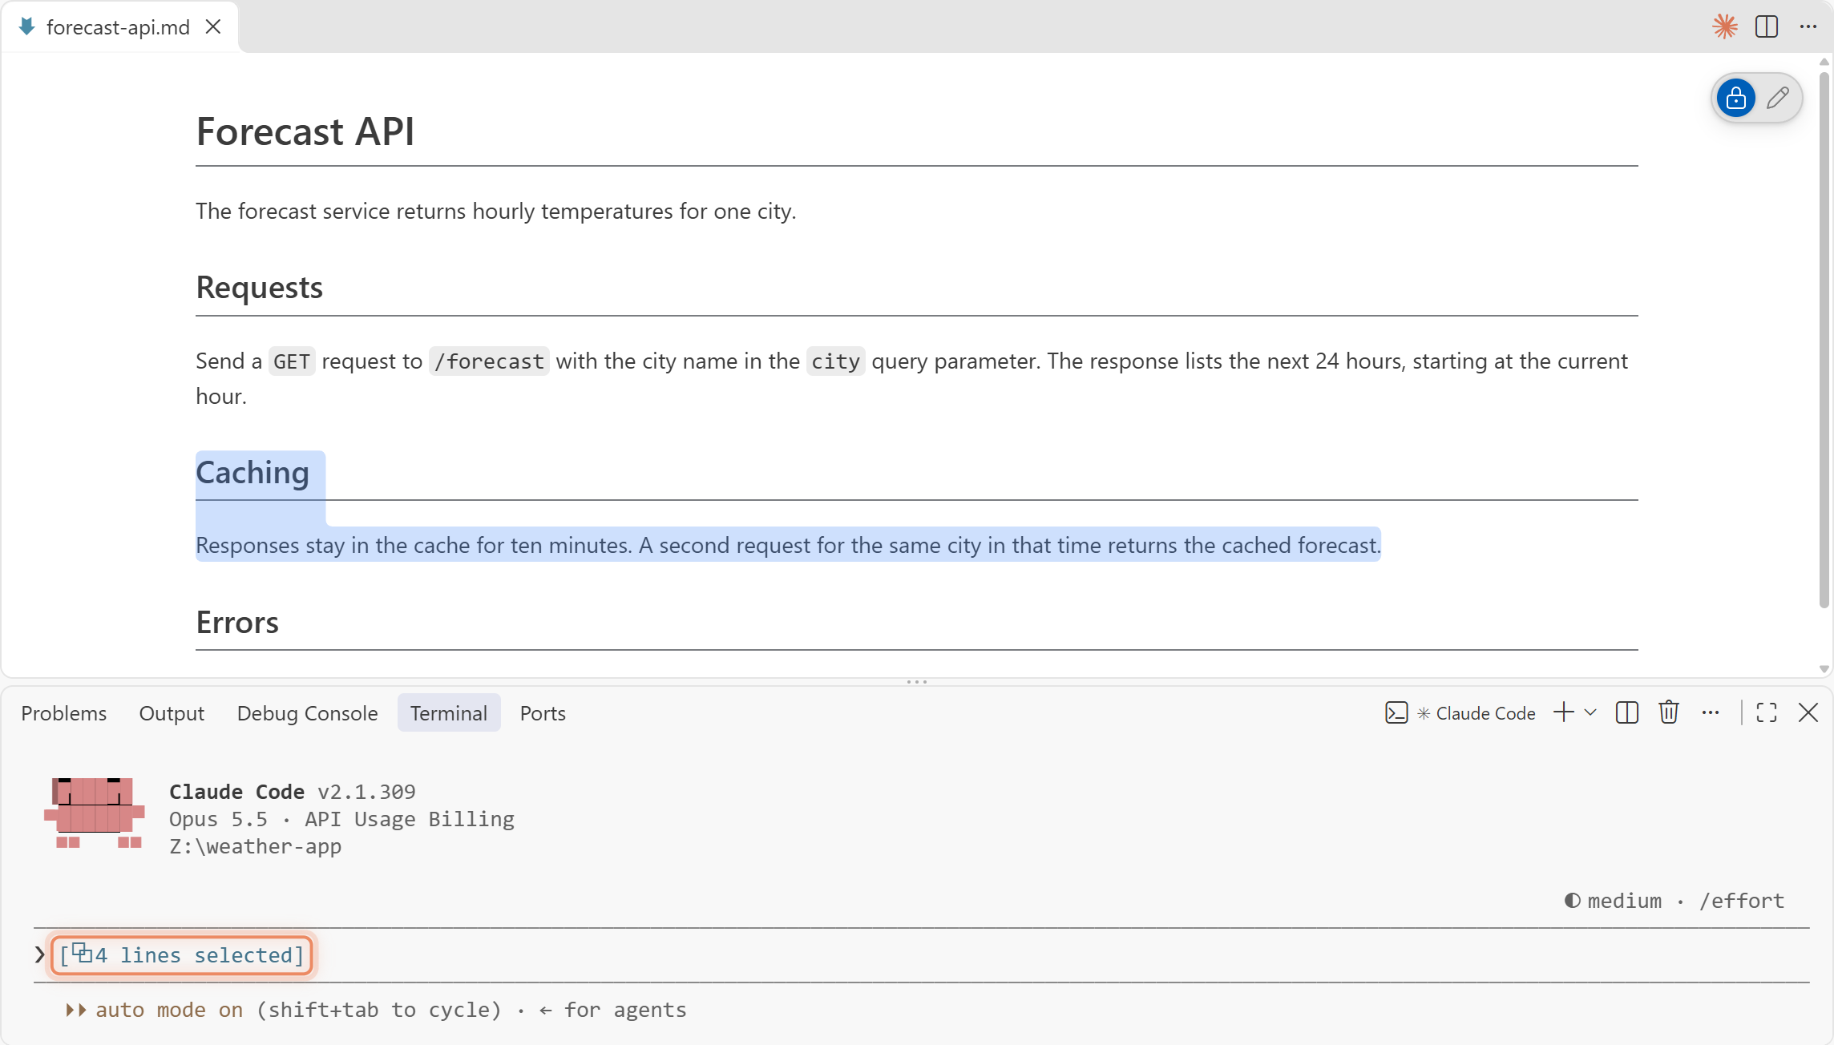Click the 'Z:\weather-app' path text
1834x1045 pixels.
click(x=255, y=846)
